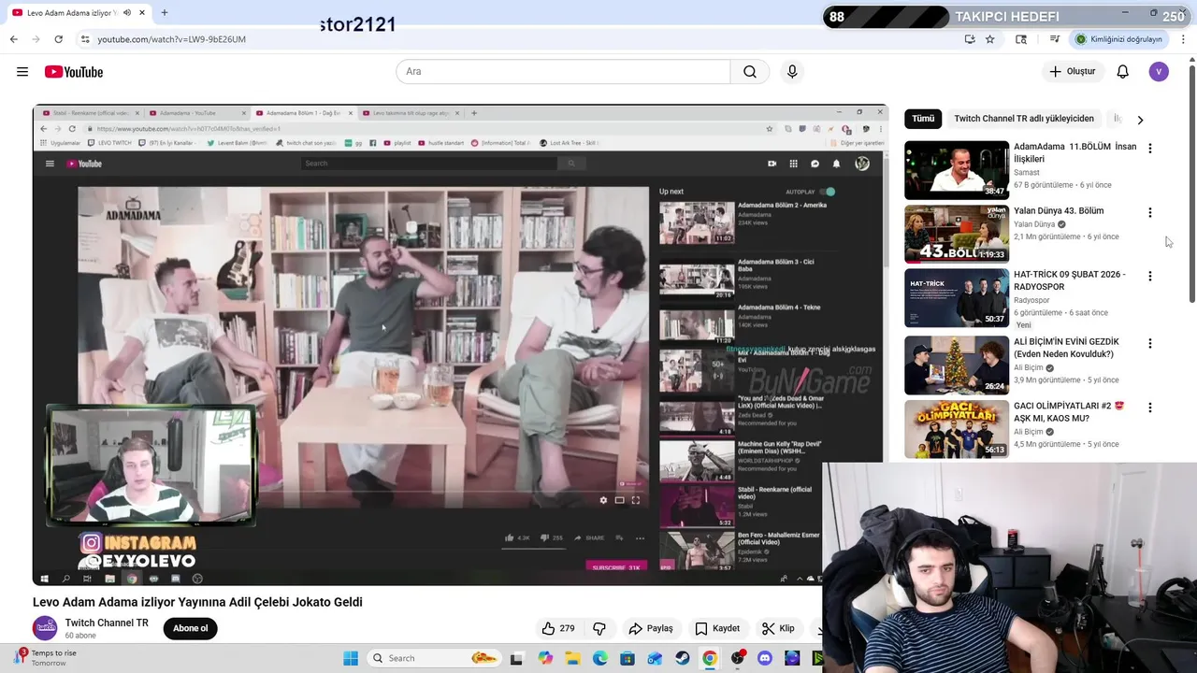
Task: Open the Google Lens search icon in toolbar
Action: click(1021, 39)
